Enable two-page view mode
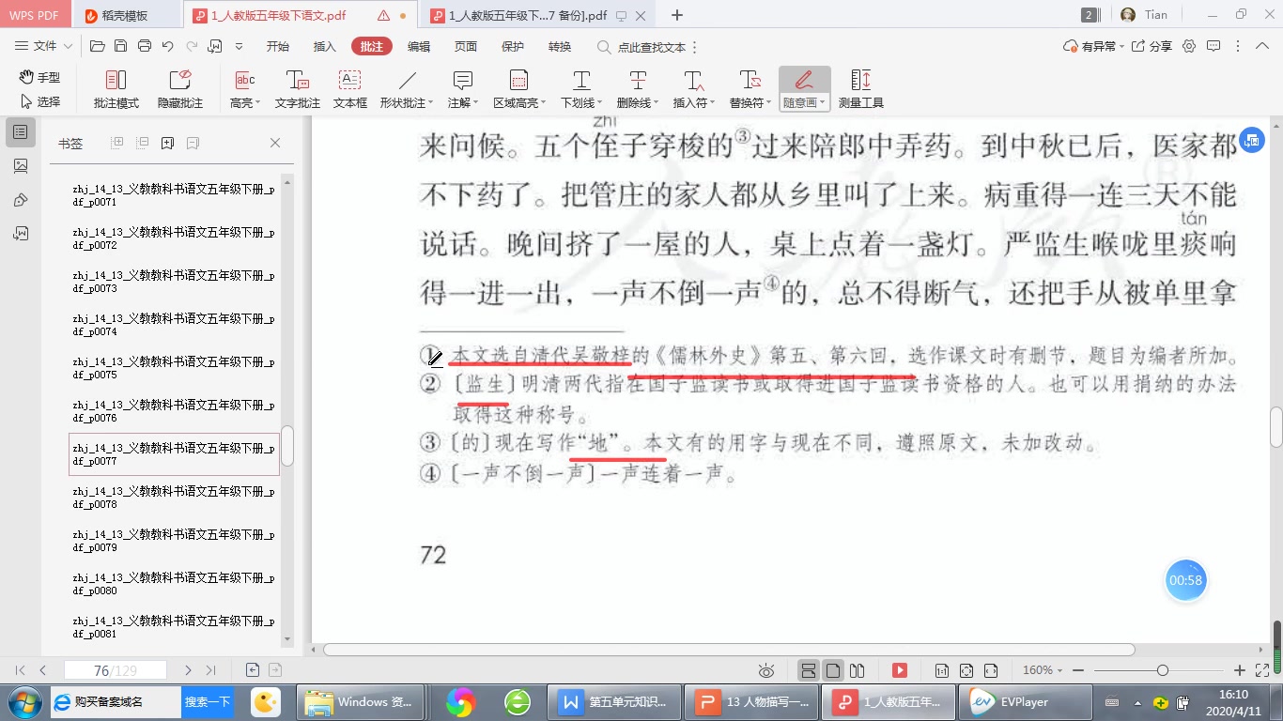This screenshot has height=721, width=1283. [857, 670]
